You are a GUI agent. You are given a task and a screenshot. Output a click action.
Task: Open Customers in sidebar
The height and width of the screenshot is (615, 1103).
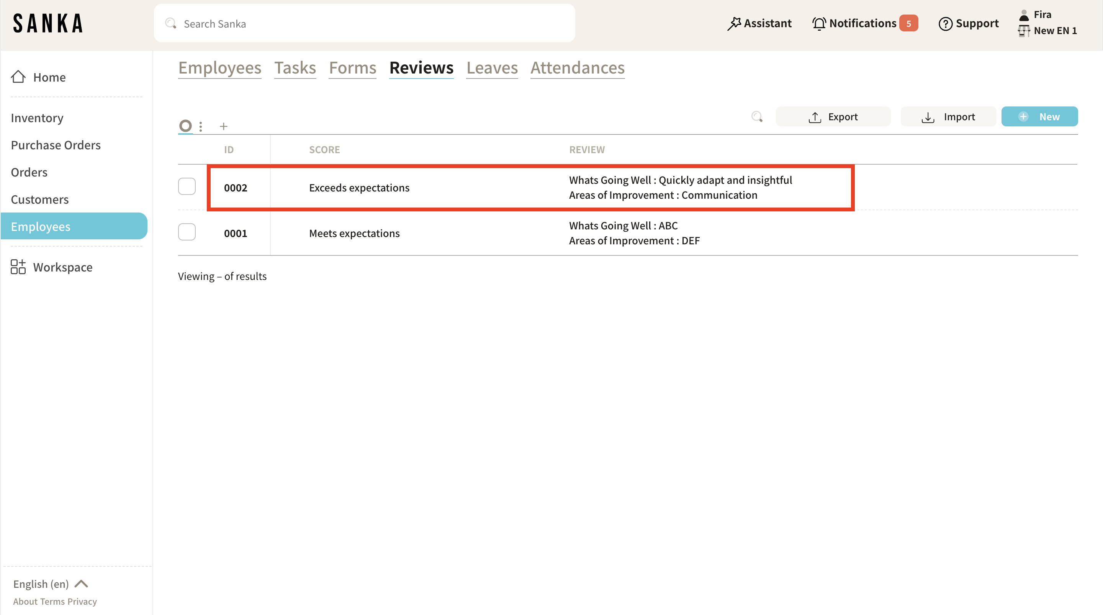point(39,199)
